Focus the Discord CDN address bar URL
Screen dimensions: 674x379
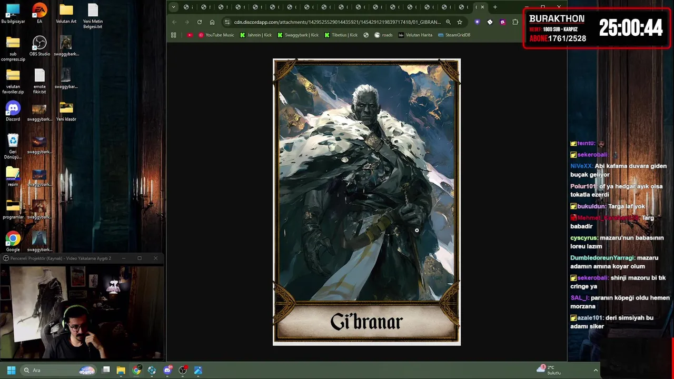(x=337, y=22)
